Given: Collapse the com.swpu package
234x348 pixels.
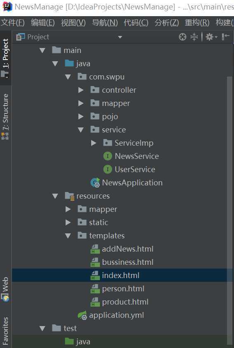Looking at the screenshot, I should click(x=68, y=77).
